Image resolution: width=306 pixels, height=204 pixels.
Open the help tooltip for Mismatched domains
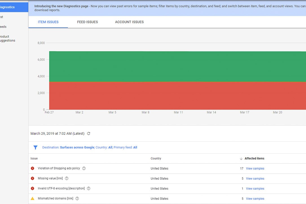tap(77, 198)
